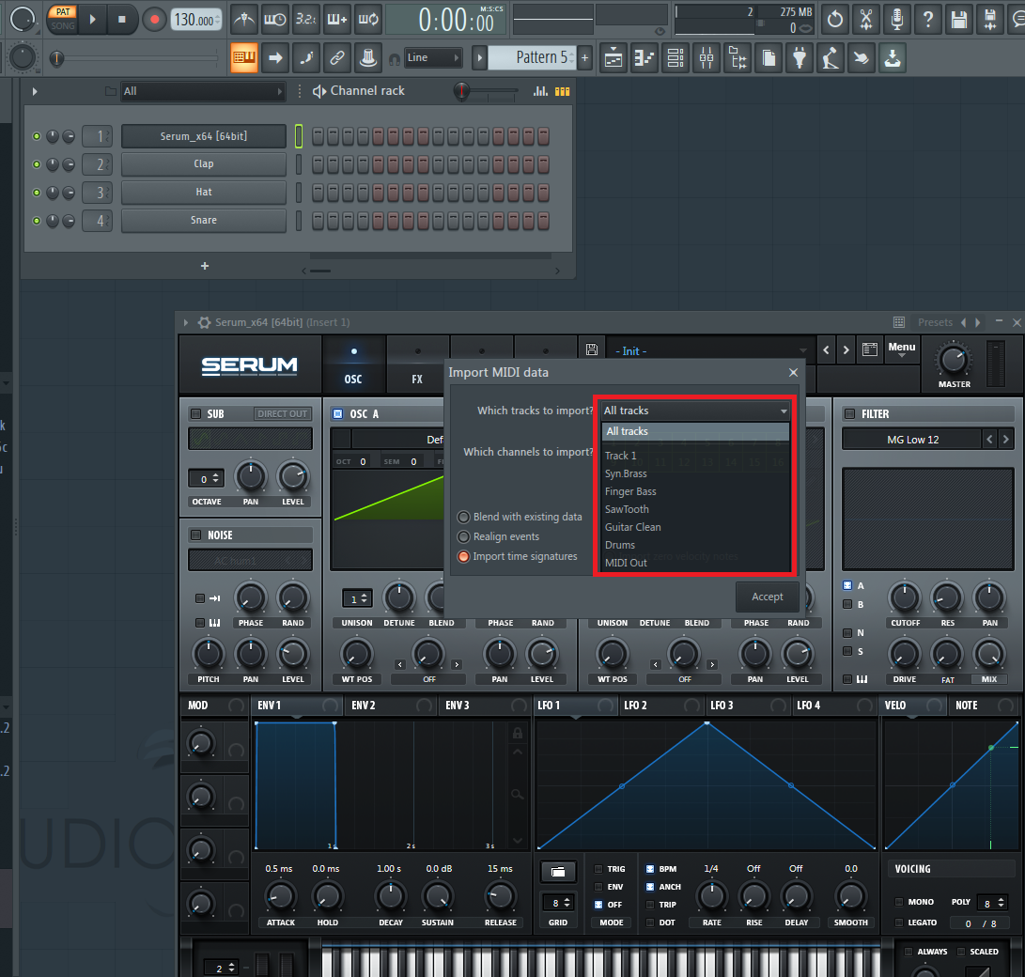
Task: Toggle loop recording icon
Action: pyautogui.click(x=368, y=20)
